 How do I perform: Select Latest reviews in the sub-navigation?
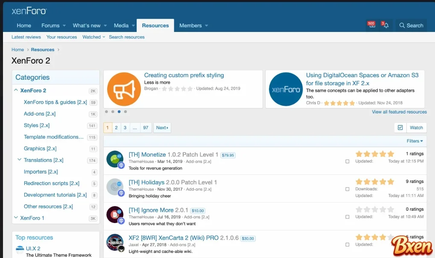tap(26, 37)
